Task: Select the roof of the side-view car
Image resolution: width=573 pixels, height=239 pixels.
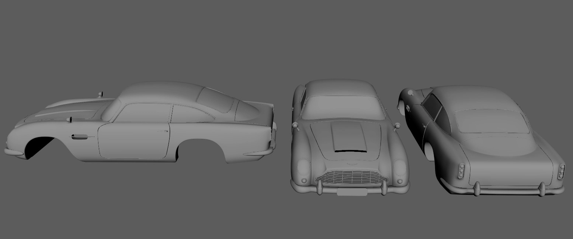Action: tap(162, 90)
